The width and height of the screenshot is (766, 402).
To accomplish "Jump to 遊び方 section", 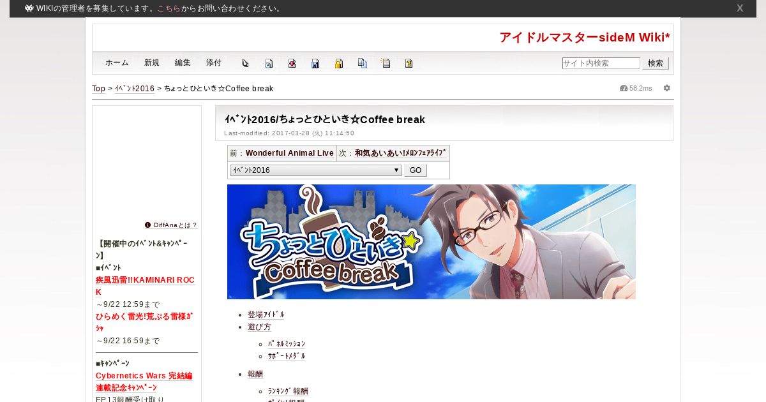I will pyautogui.click(x=259, y=327).
